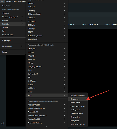117x129 pixels.
Task: Open the i2c_scanner example
Action: click(78, 99)
